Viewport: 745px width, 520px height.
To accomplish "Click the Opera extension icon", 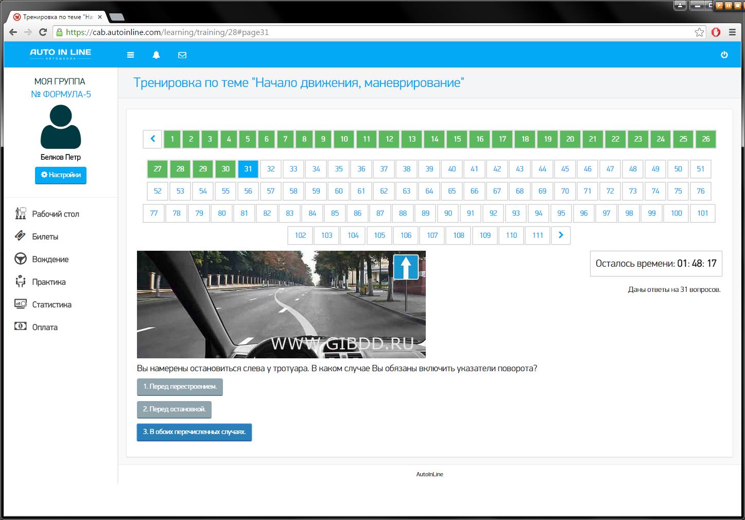I will coord(716,32).
